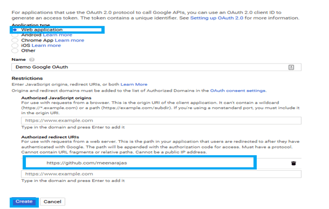Viewport: 329px width, 209px height.
Task: Open the OAuth consent settings link
Action: click(x=238, y=90)
